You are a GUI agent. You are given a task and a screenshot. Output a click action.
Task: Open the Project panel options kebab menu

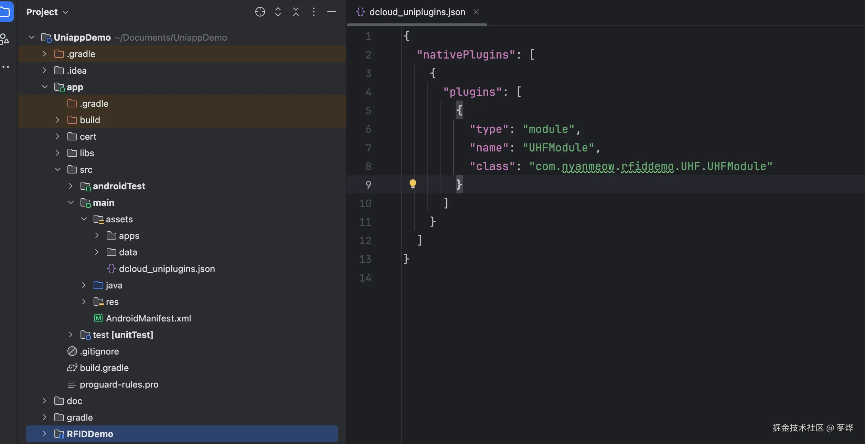tap(313, 12)
